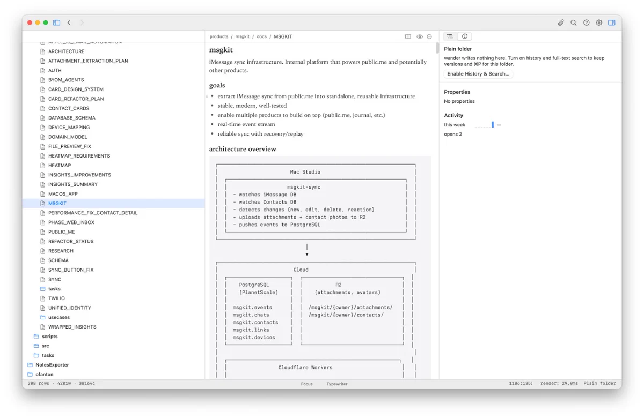
Task: Click the cursor position 1186:135 readout
Action: [x=521, y=384]
